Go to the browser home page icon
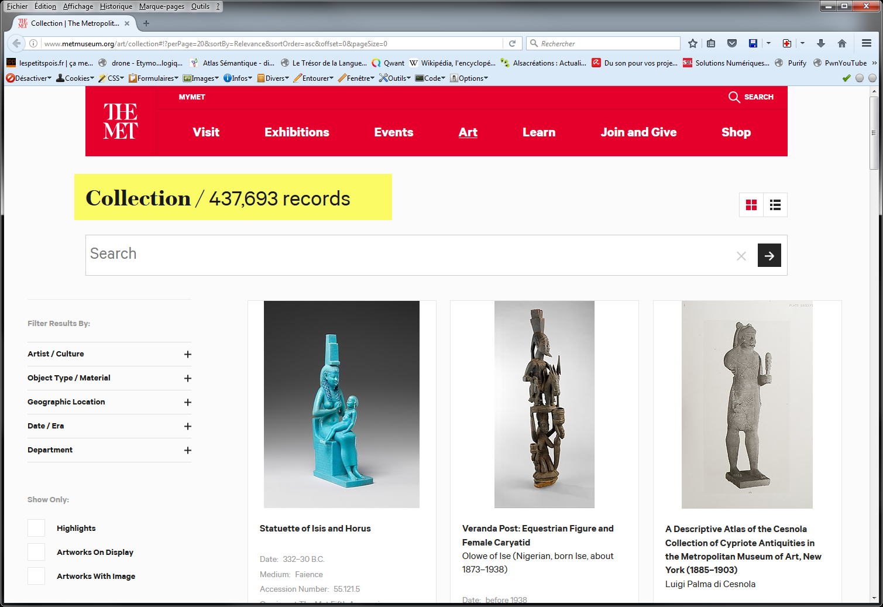 click(842, 43)
